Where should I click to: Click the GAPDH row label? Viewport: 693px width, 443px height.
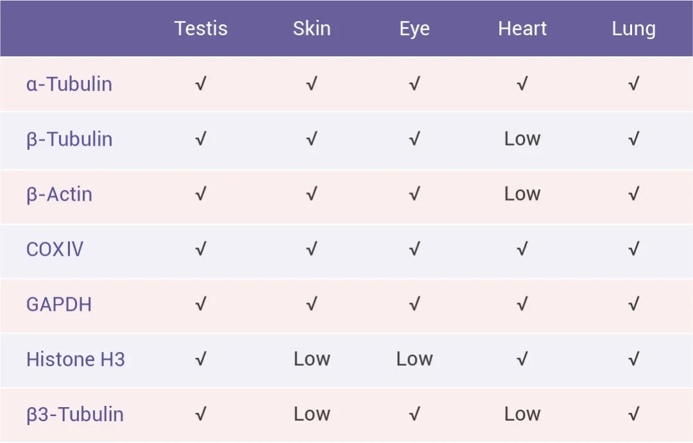click(59, 305)
